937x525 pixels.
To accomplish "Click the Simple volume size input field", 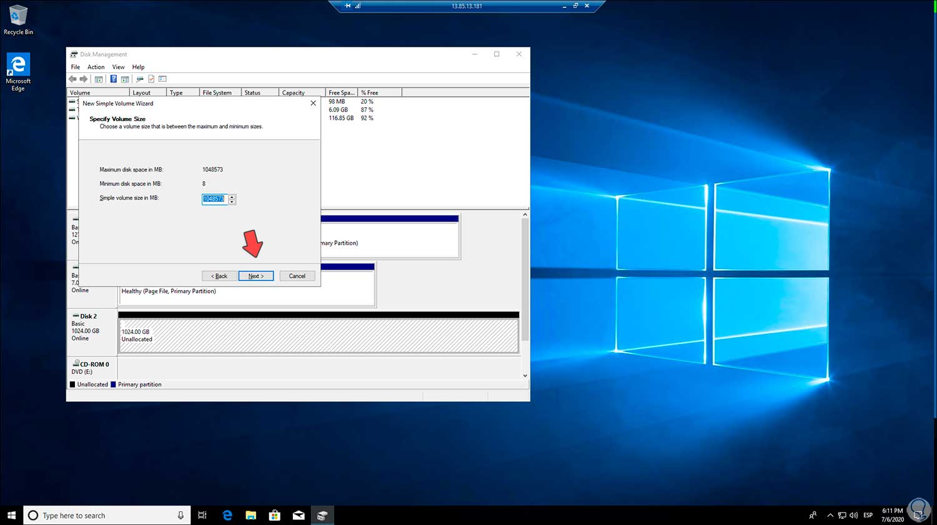I will point(214,199).
